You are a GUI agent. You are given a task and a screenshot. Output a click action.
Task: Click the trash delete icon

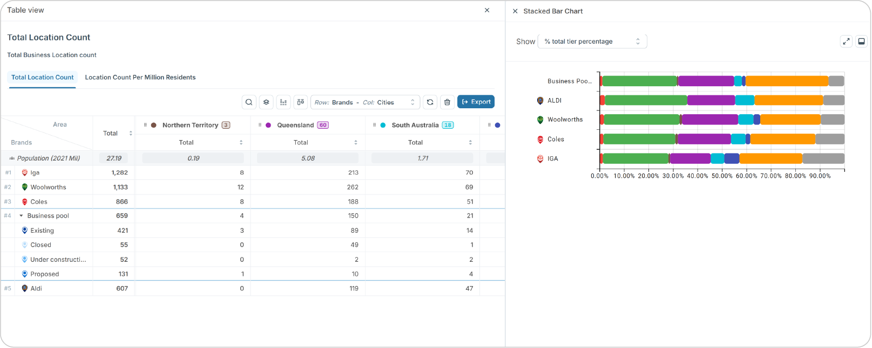point(447,102)
